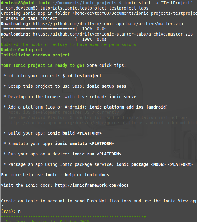Select the 'ionic setup sass' command text
This screenshot has width=197, height=222.
point(106,86)
